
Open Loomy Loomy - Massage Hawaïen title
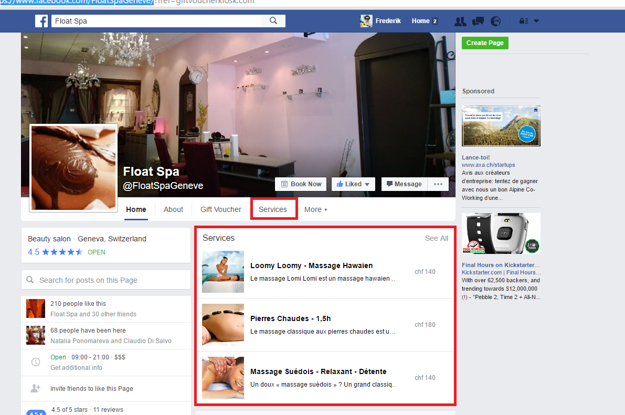(x=311, y=265)
